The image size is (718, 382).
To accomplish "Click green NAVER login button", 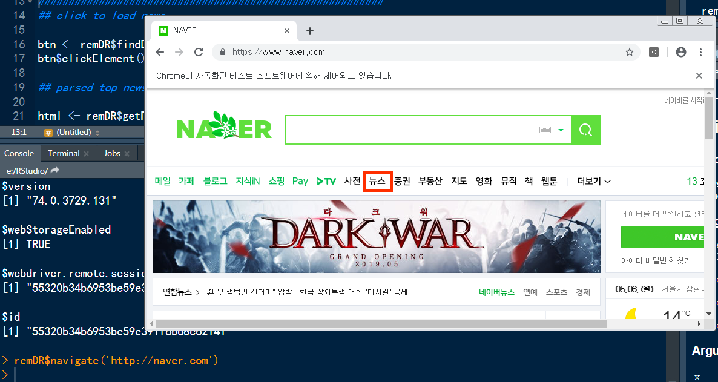I will [662, 237].
